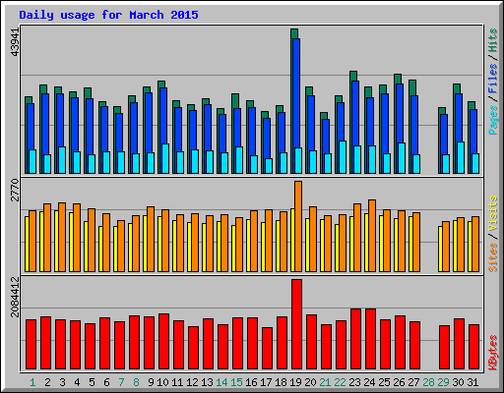Click the blue 'Files' legend label

492,78
